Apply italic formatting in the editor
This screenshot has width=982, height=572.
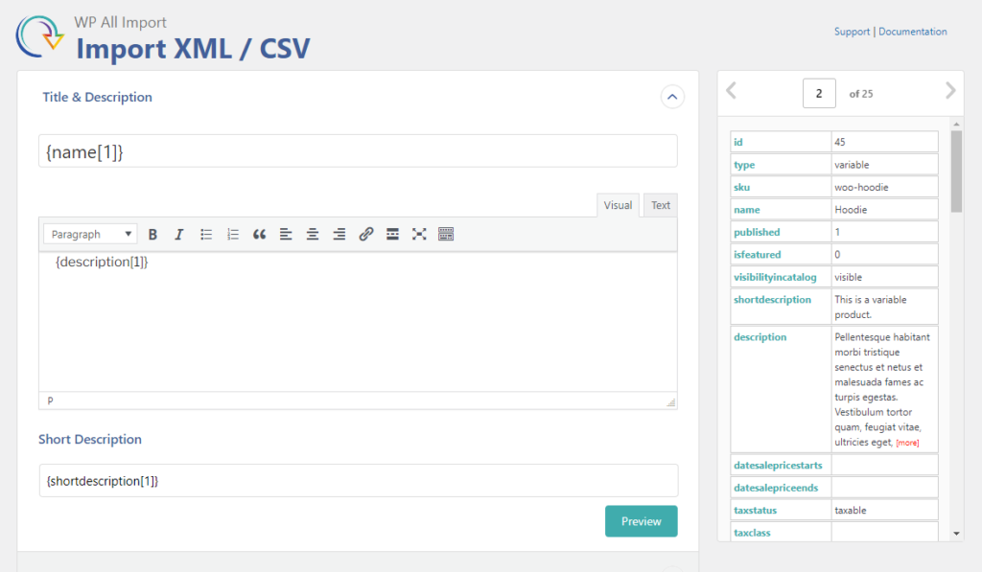click(x=178, y=234)
